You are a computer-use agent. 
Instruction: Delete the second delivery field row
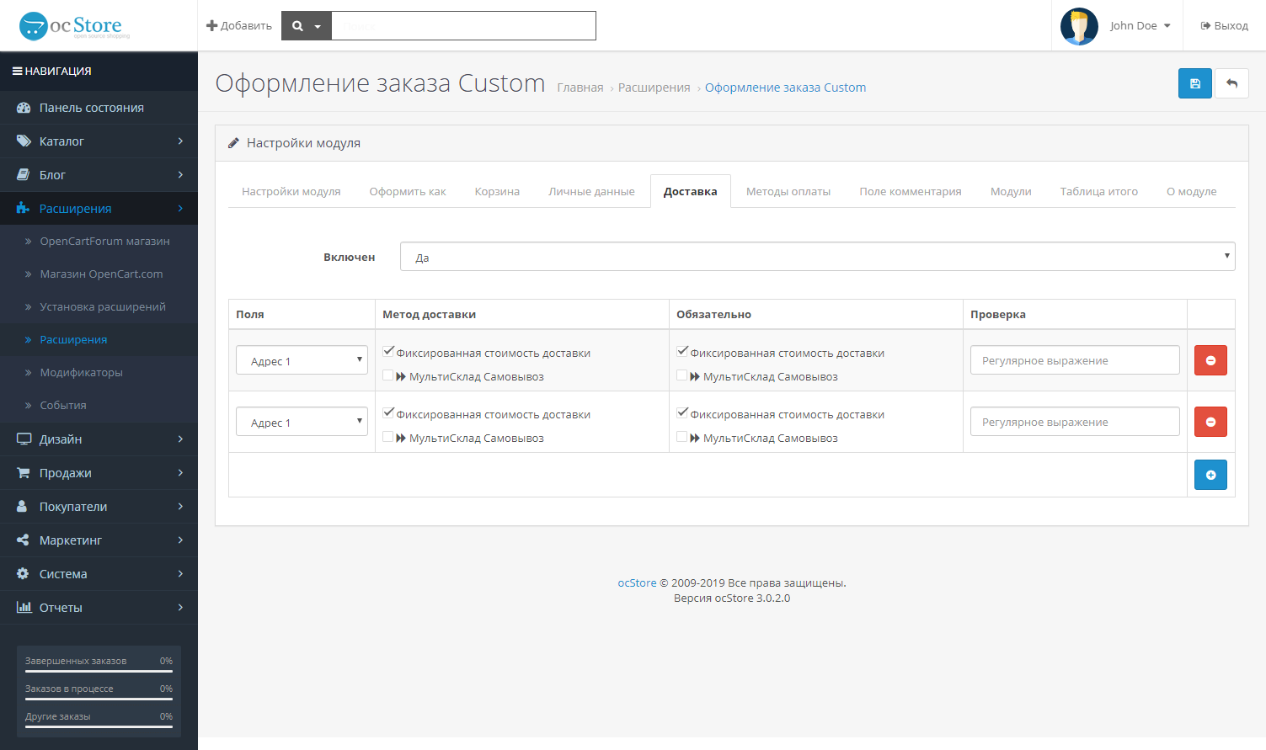[x=1210, y=422]
